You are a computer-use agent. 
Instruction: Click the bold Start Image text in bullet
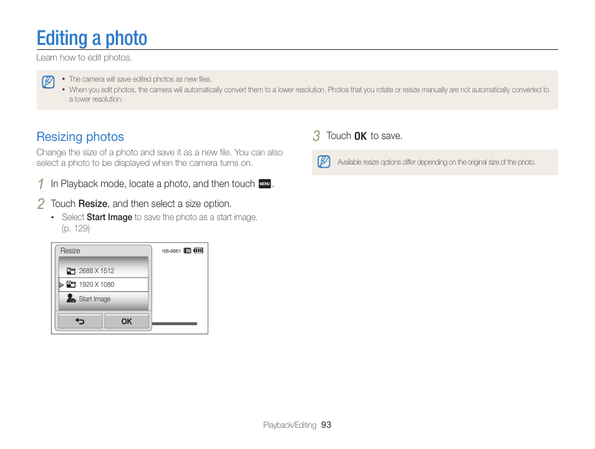pyautogui.click(x=109, y=217)
